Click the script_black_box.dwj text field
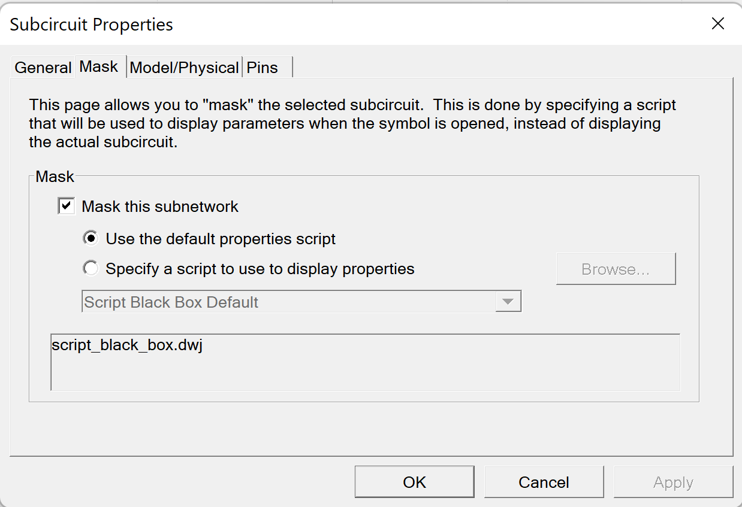 point(365,362)
